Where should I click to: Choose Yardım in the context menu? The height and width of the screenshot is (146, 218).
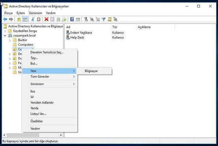49,128
